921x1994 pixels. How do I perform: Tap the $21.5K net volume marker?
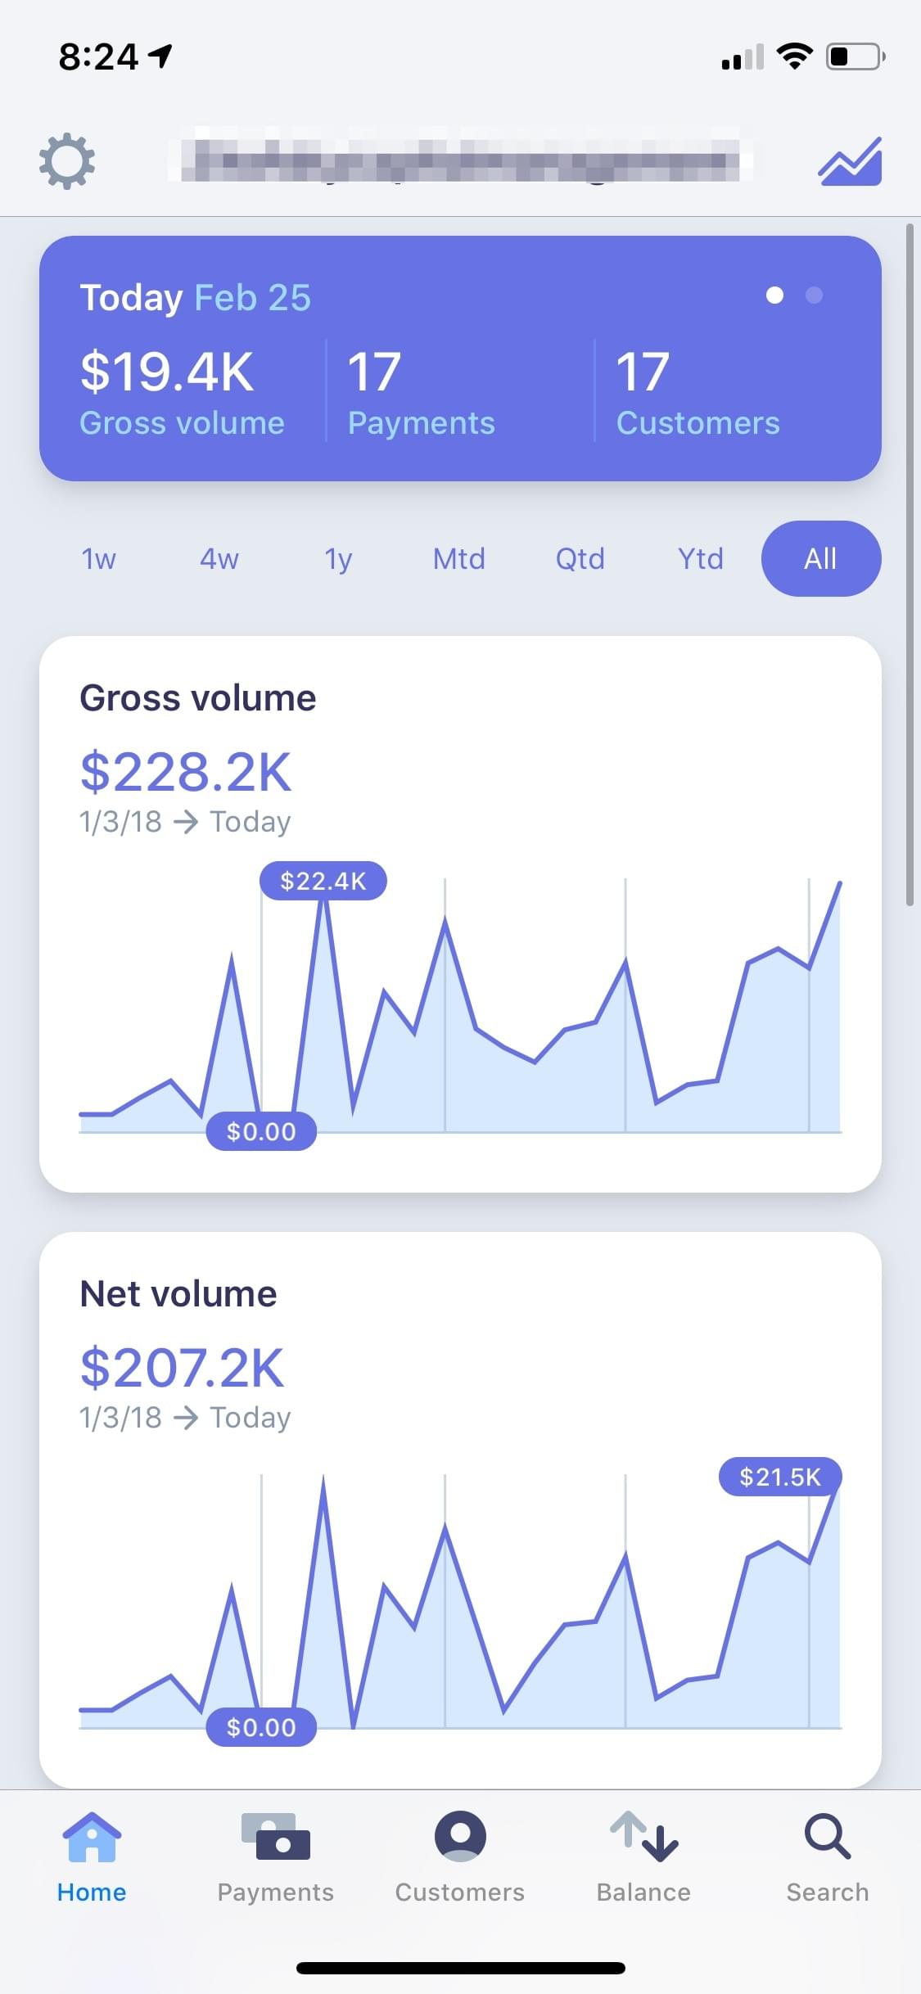click(x=780, y=1477)
